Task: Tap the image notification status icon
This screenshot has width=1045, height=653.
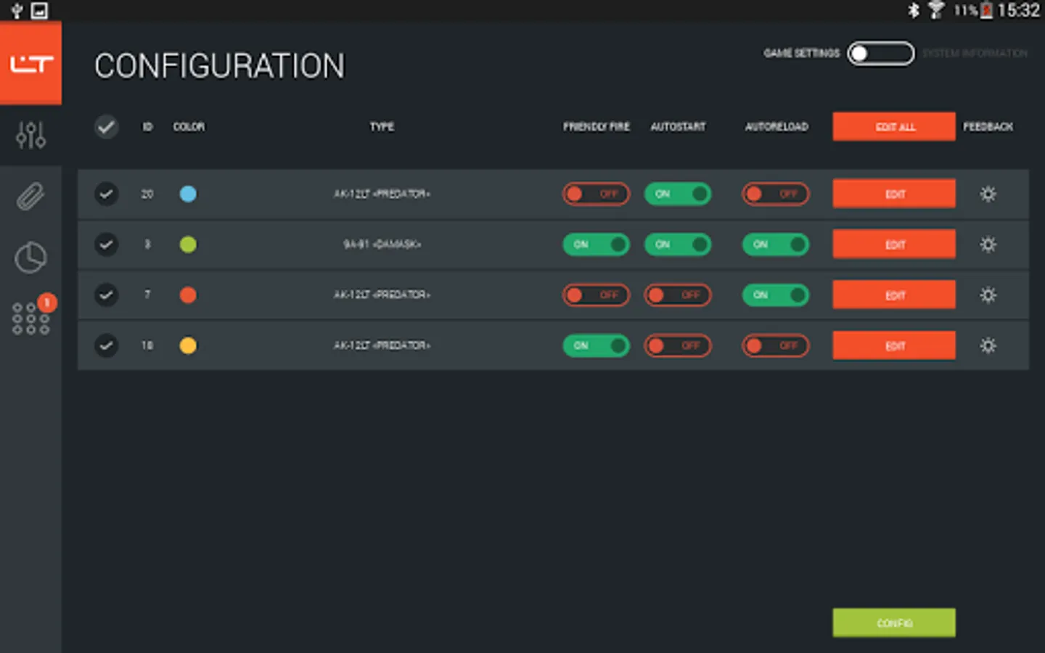Action: (39, 11)
